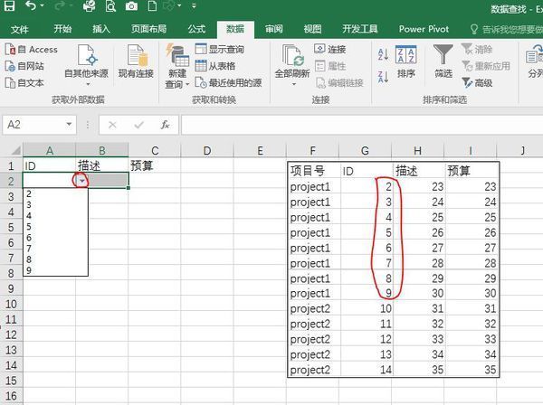Click the camera screenshot icon
This screenshot has height=405, width=543.
[x=131, y=6]
